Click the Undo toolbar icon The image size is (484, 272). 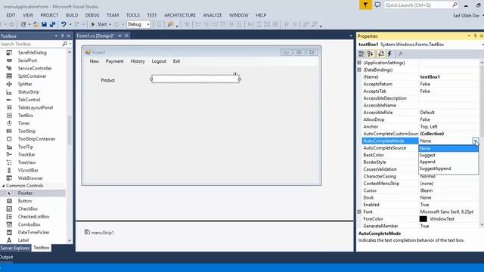tap(64, 24)
